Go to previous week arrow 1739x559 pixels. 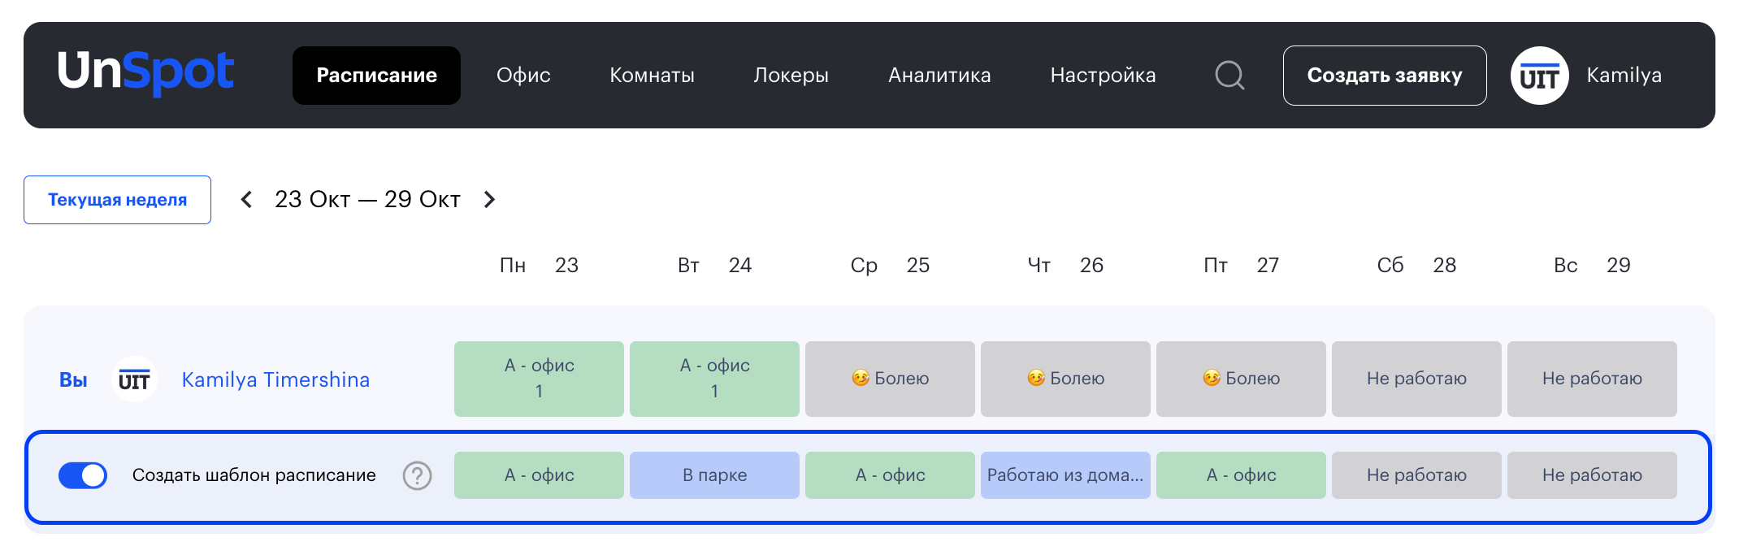(246, 199)
